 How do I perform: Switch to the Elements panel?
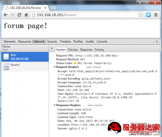[x=10, y=42]
